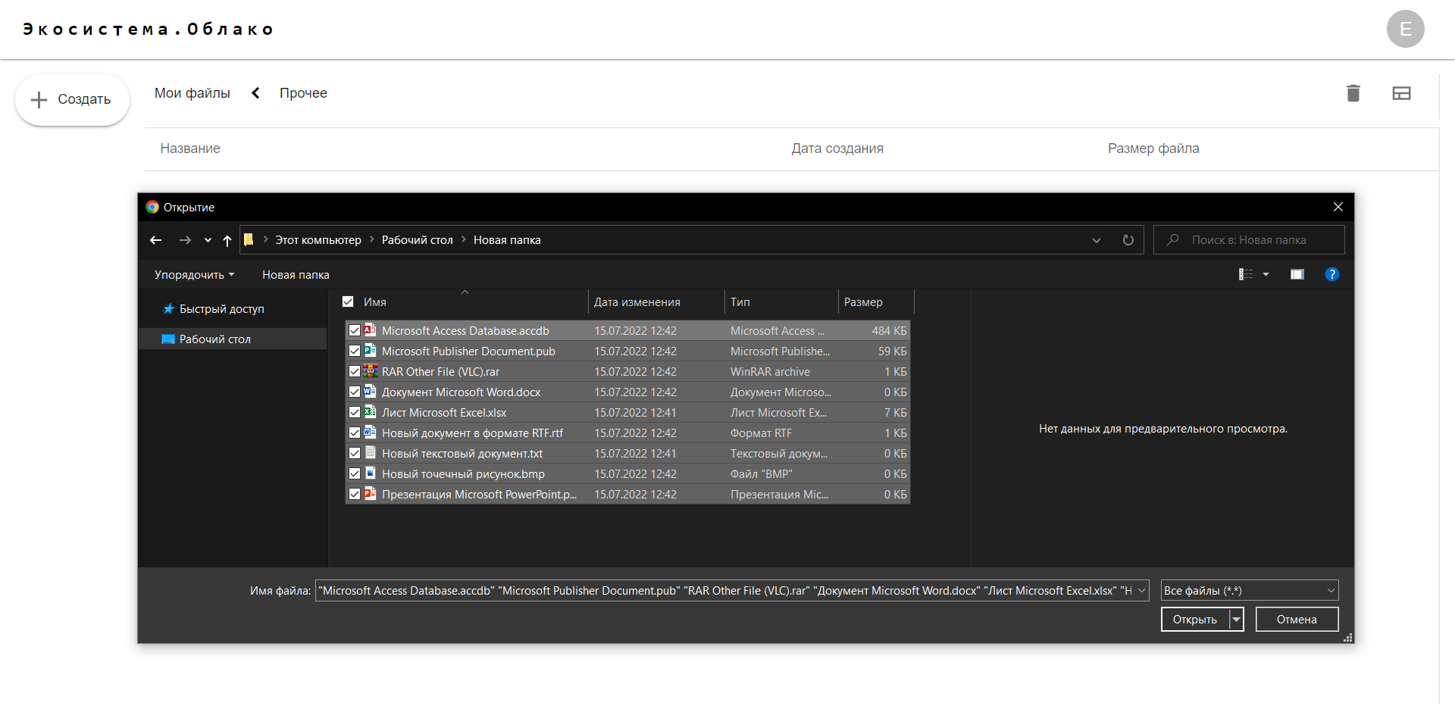This screenshot has height=709, width=1455.
Task: Go back using the arrow before Прочее
Action: 255,92
